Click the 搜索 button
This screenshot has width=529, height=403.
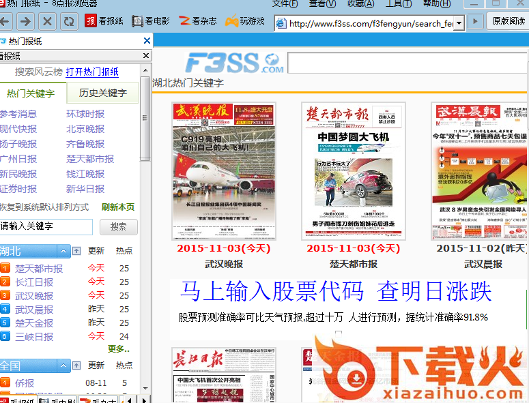tap(118, 227)
